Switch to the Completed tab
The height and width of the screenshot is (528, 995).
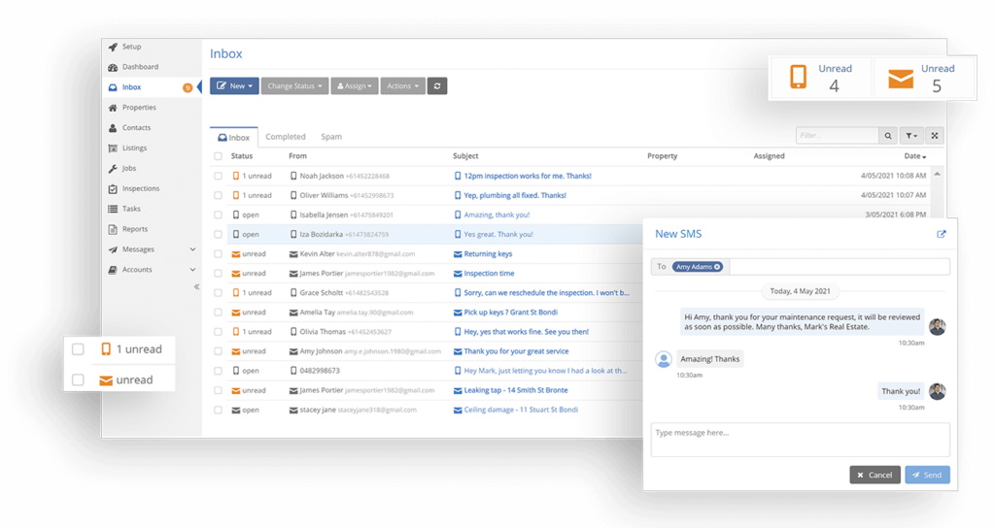click(286, 137)
